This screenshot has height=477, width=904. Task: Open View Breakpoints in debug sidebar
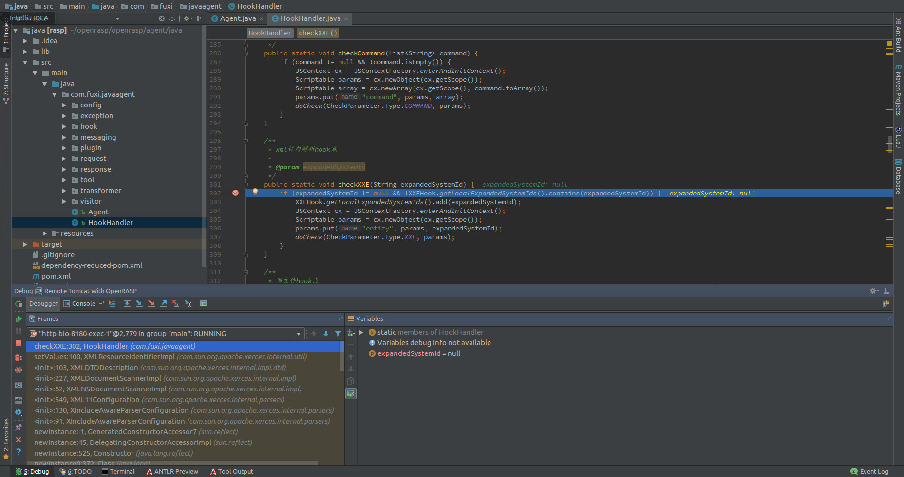point(19,357)
